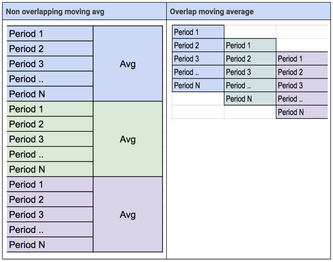Select the purple Period N cell in the overlap grid
The height and width of the screenshot is (262, 333).
(x=302, y=112)
